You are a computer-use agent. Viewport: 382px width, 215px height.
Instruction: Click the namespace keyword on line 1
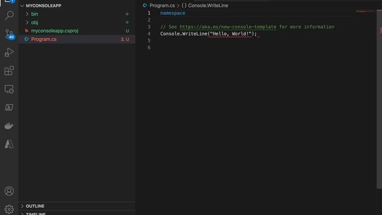tap(172, 13)
